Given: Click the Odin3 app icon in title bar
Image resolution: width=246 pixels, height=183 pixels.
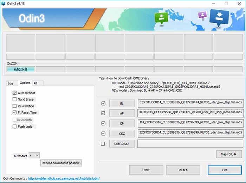Looking at the screenshot, I should click(3, 4).
